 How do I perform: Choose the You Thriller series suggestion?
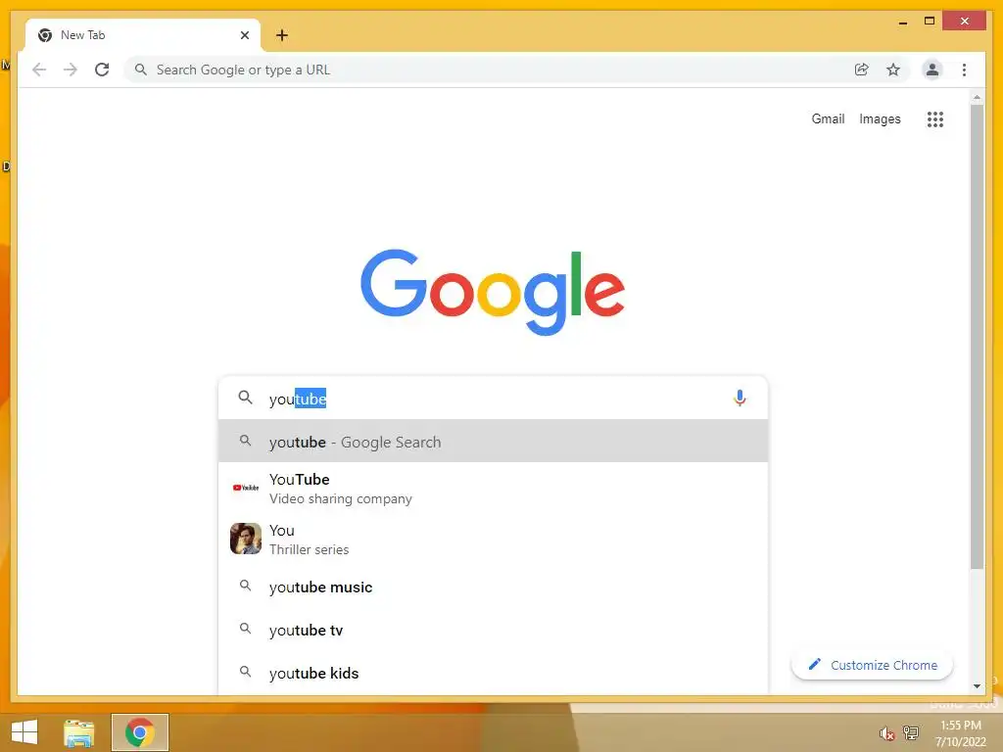coord(493,540)
